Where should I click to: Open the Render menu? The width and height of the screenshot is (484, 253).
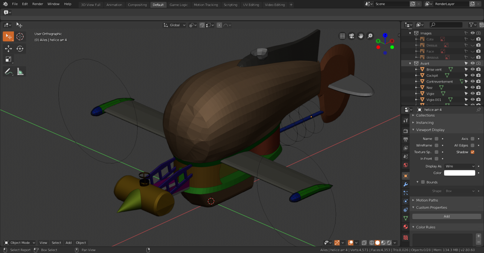(38, 4)
